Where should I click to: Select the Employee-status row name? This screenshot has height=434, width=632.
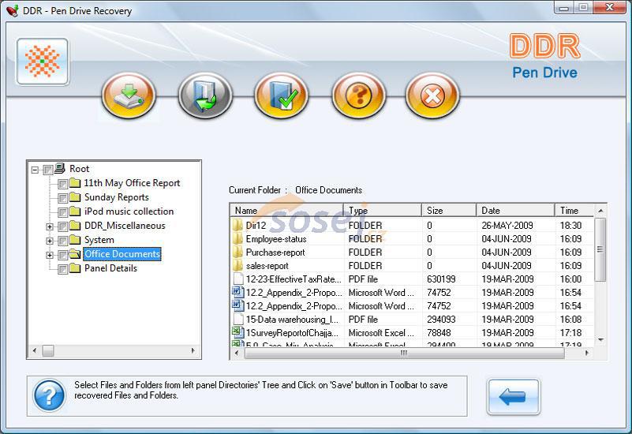tap(276, 239)
